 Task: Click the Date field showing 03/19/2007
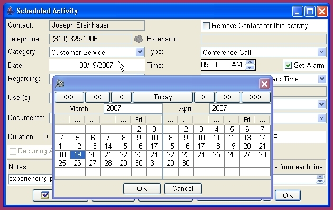coord(97,65)
